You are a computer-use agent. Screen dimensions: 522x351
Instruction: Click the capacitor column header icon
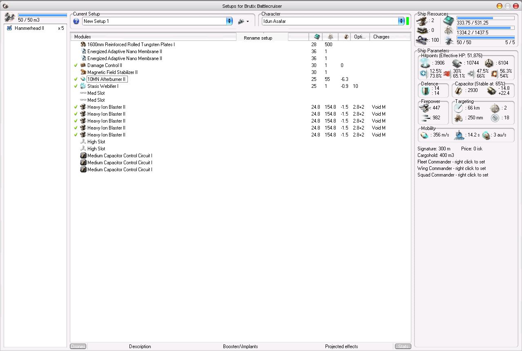[x=346, y=37]
